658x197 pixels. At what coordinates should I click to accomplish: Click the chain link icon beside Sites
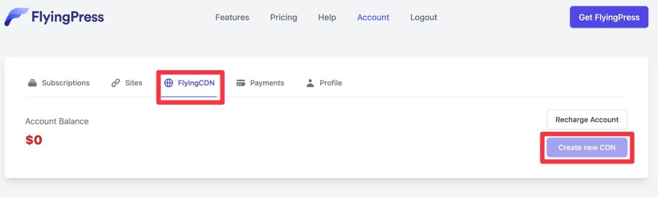coord(116,83)
